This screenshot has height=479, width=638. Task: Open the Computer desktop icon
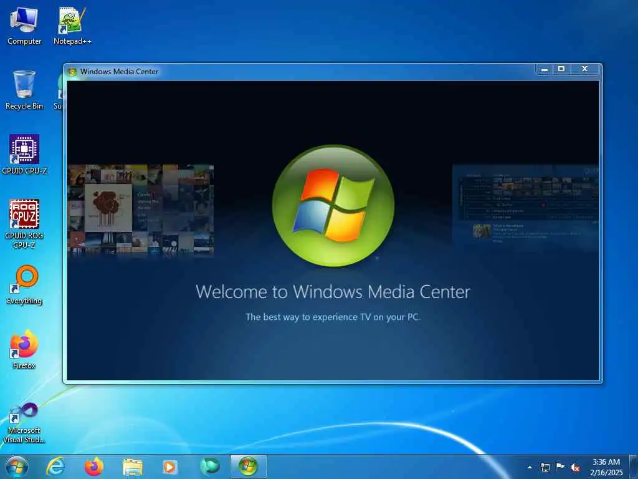pyautogui.click(x=24, y=26)
